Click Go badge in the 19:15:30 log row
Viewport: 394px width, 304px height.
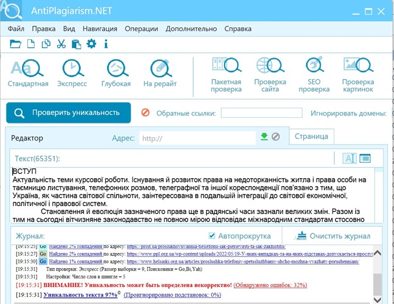click(x=43, y=261)
